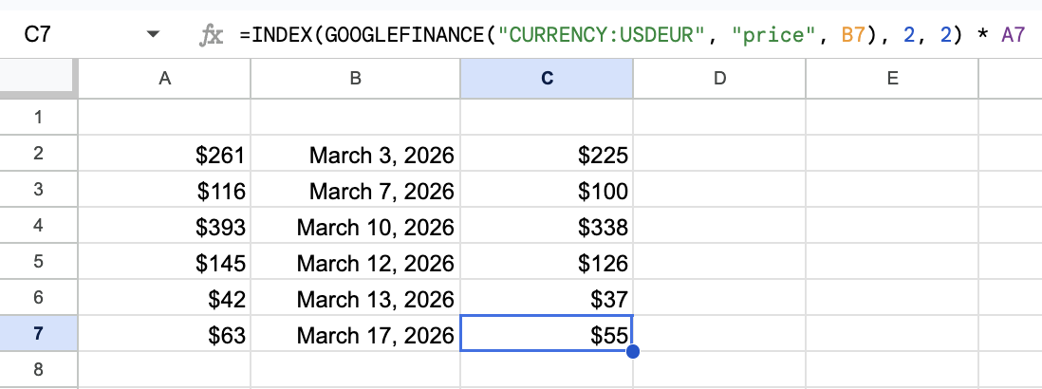The width and height of the screenshot is (1042, 389).
Task: Select column B header
Action: pyautogui.click(x=355, y=80)
